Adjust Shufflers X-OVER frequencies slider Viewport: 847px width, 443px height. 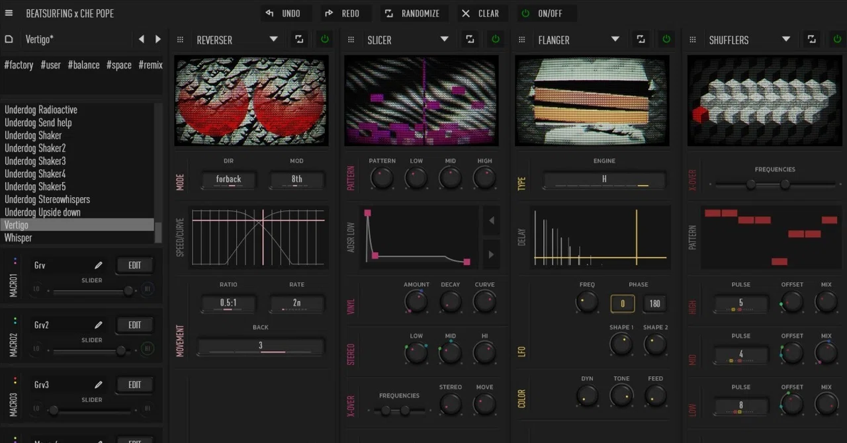(x=775, y=184)
